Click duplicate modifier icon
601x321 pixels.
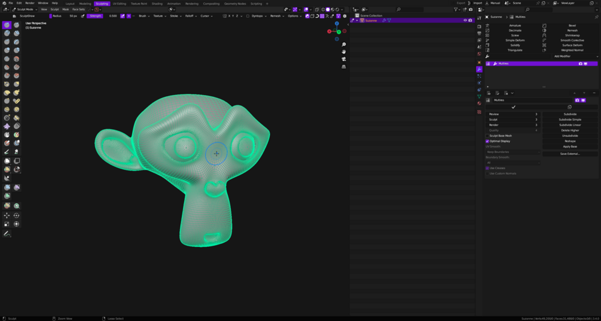pyautogui.click(x=569, y=107)
